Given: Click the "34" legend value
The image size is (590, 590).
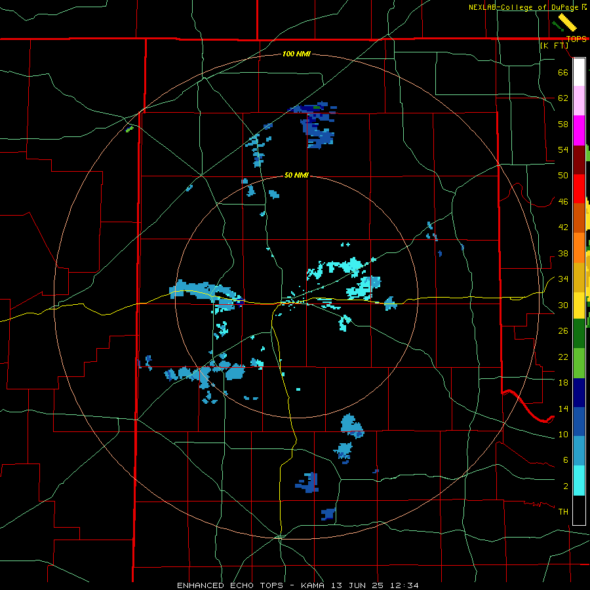Looking at the screenshot, I should coord(563,279).
